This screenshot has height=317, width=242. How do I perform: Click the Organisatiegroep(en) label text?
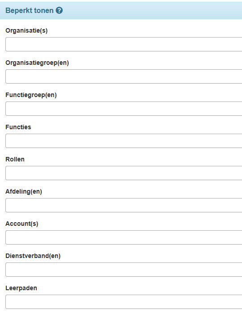click(37, 63)
